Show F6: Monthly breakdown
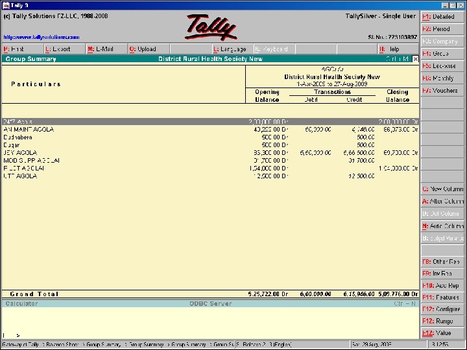467x350 pixels. click(442, 78)
